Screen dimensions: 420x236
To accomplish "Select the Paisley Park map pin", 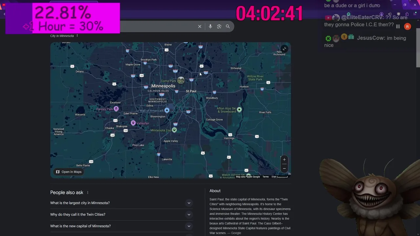I will coord(116,109).
